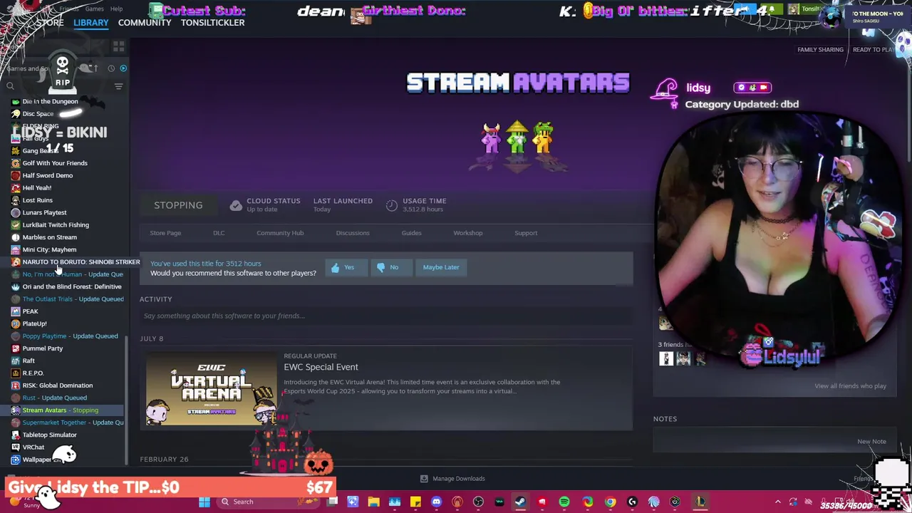The image size is (912, 513).
Task: Select Lunars Playtest in list
Action: (44, 212)
